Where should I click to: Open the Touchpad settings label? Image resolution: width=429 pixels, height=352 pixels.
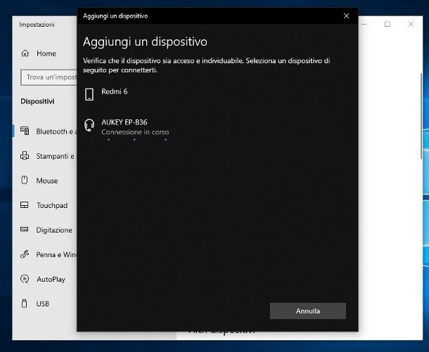click(x=52, y=205)
